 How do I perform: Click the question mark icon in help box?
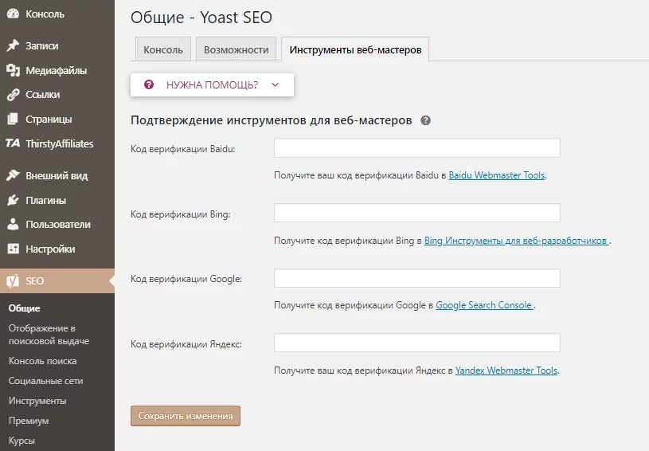click(x=149, y=85)
